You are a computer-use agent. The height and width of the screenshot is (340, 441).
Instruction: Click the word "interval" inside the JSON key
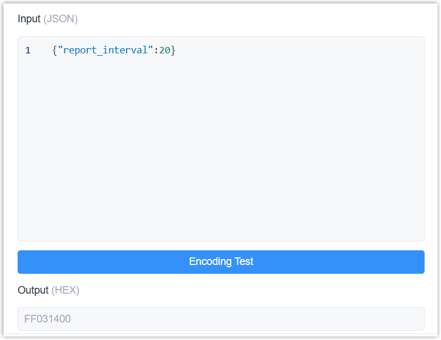pyautogui.click(x=127, y=50)
